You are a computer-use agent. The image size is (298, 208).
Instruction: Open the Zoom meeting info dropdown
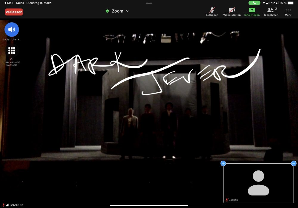[x=120, y=11]
